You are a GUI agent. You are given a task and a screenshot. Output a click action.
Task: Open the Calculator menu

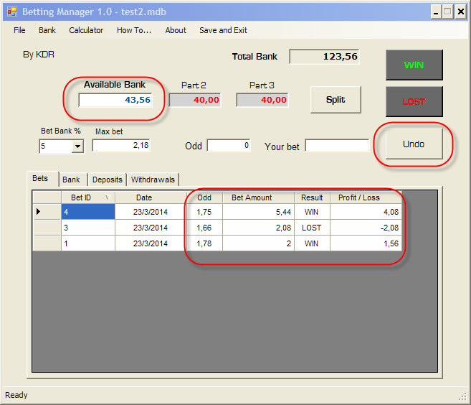[x=86, y=30]
